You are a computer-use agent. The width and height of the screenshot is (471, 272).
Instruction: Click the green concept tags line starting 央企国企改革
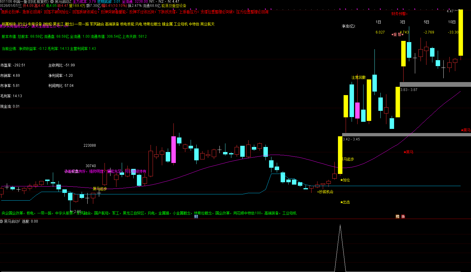point(149,213)
